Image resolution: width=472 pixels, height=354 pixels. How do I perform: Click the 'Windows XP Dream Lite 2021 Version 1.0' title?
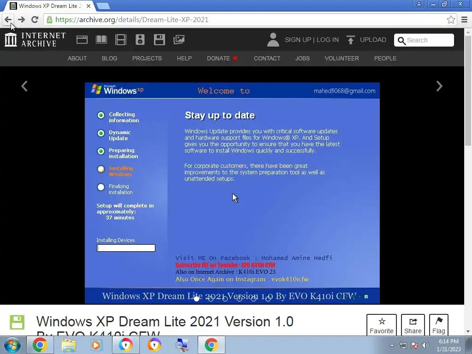click(165, 321)
